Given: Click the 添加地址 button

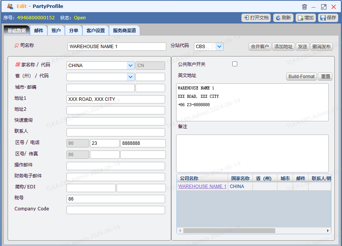Looking at the screenshot, I should click(283, 47).
